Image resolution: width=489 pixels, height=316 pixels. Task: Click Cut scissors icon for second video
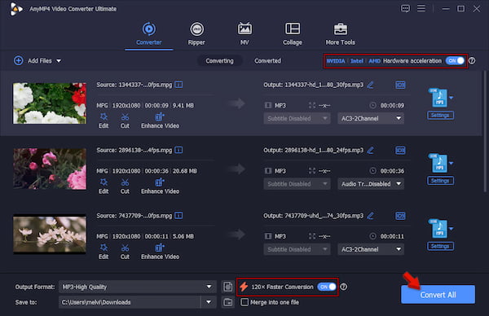click(125, 182)
